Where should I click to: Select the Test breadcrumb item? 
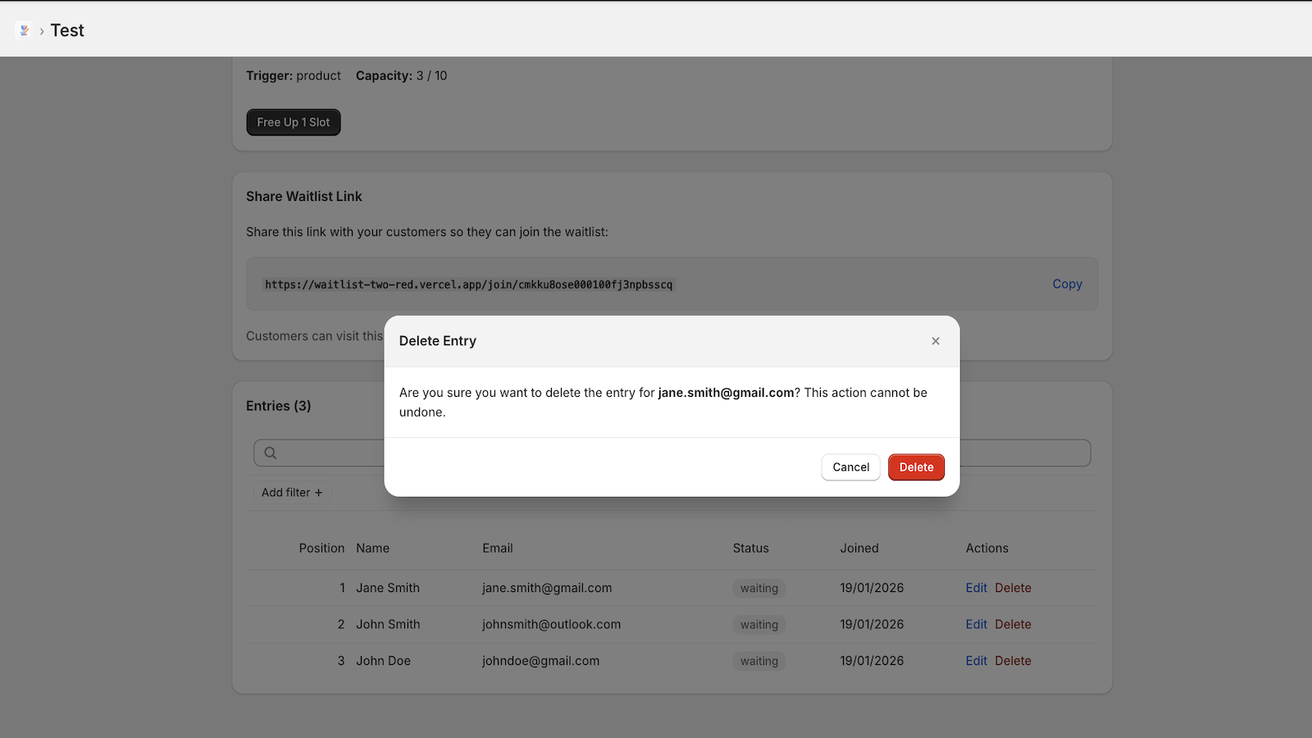67,30
